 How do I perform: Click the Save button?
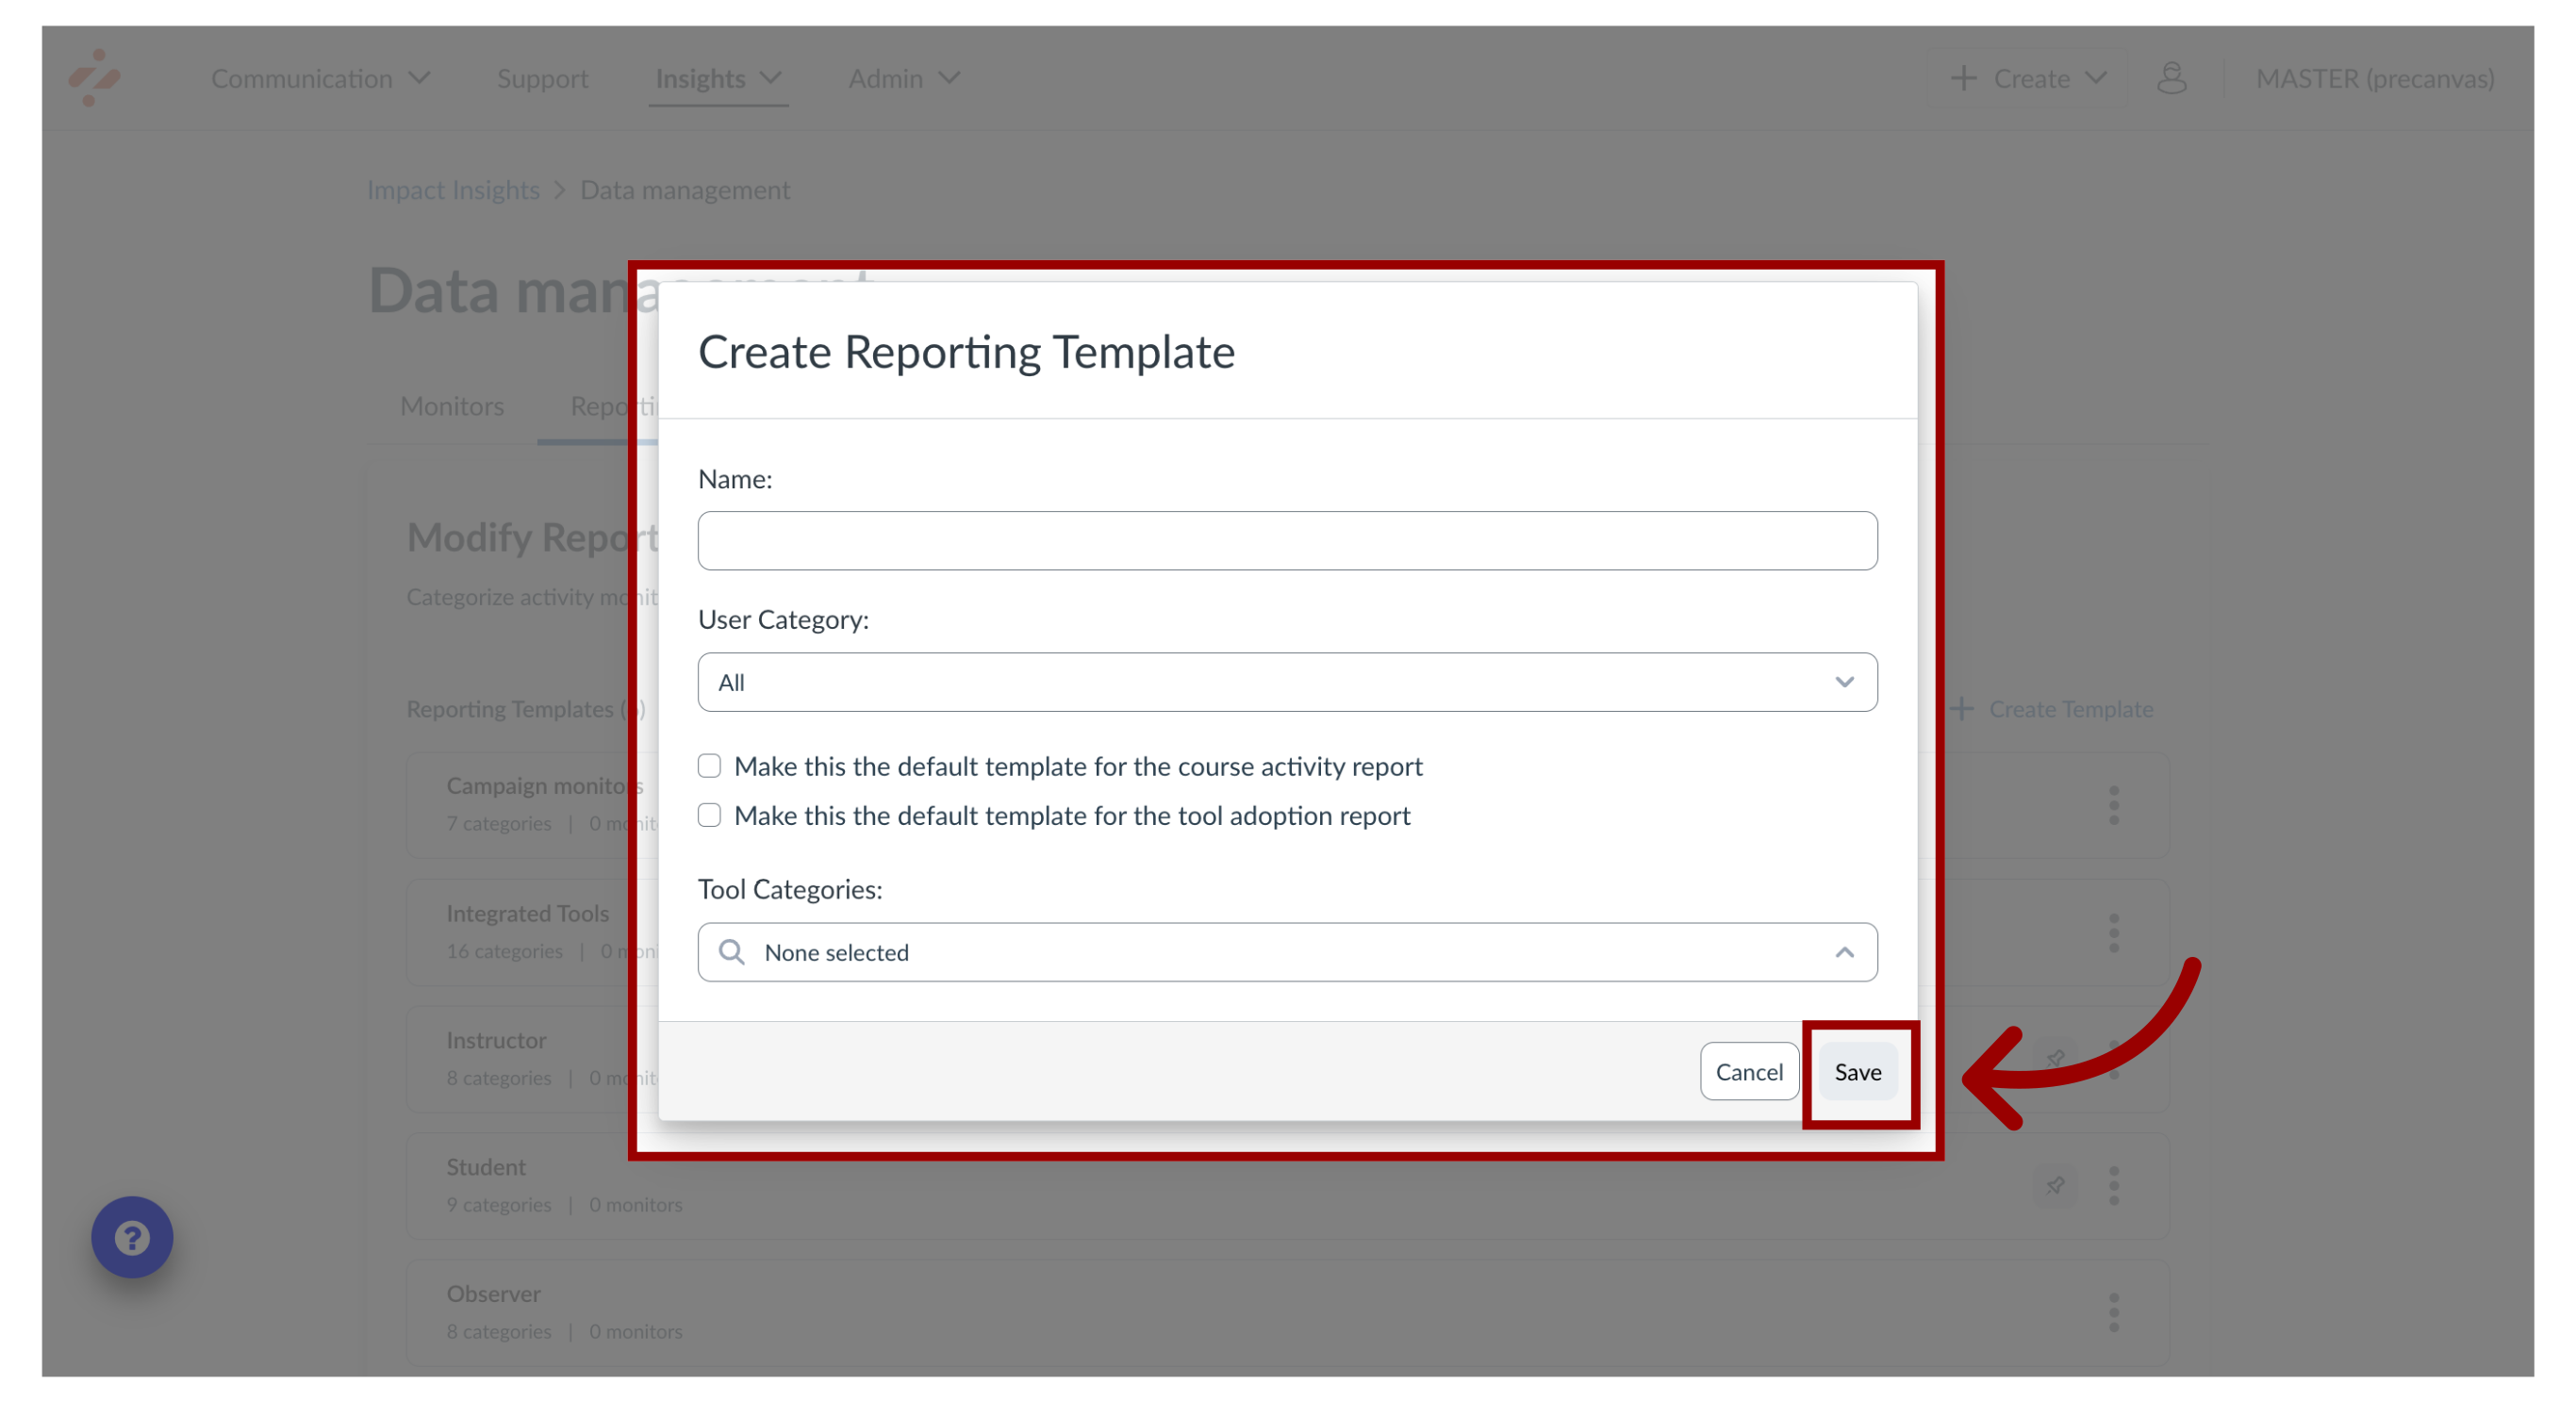pos(1855,1070)
